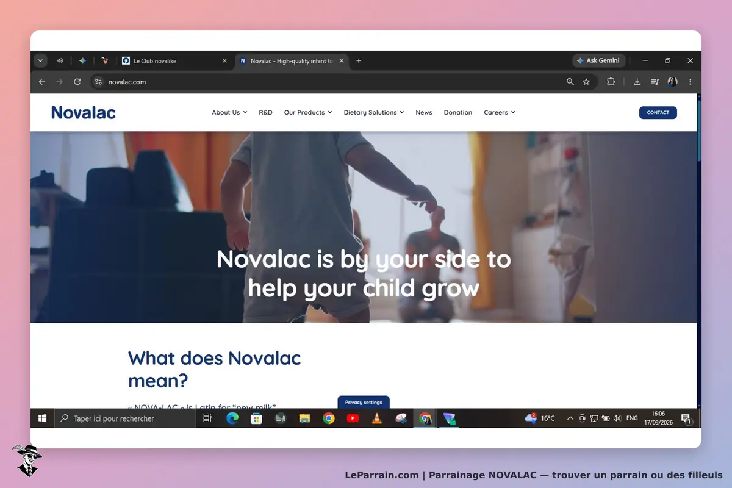Image resolution: width=732 pixels, height=488 pixels.
Task: Open Microsoft Store from the taskbar
Action: (256, 418)
